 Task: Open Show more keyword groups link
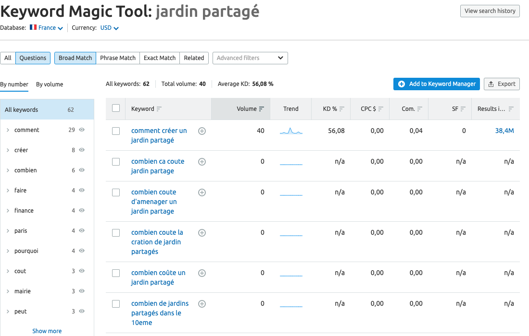click(47, 331)
